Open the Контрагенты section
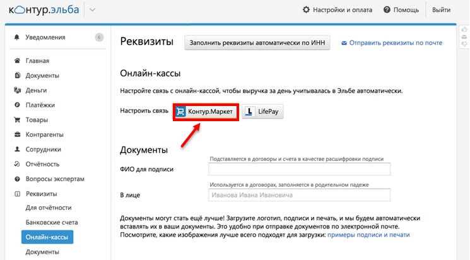This screenshot has width=470, height=260. coord(44,134)
